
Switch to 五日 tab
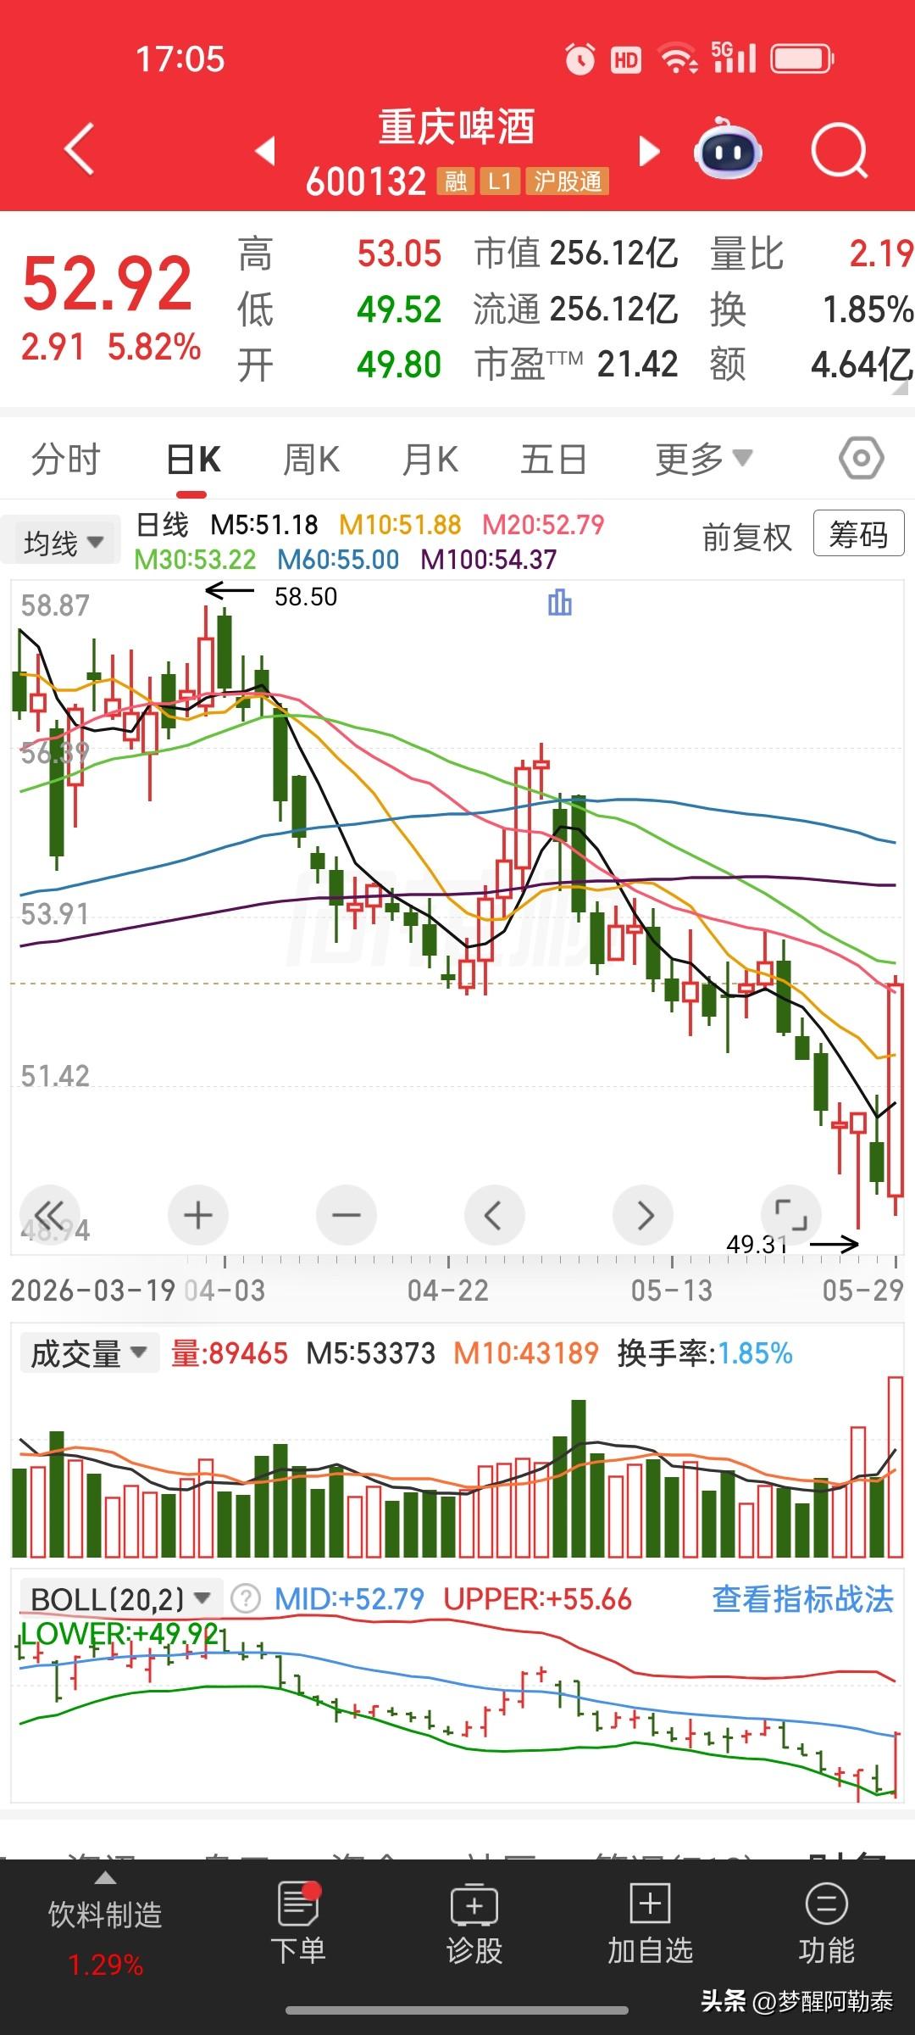(x=553, y=459)
